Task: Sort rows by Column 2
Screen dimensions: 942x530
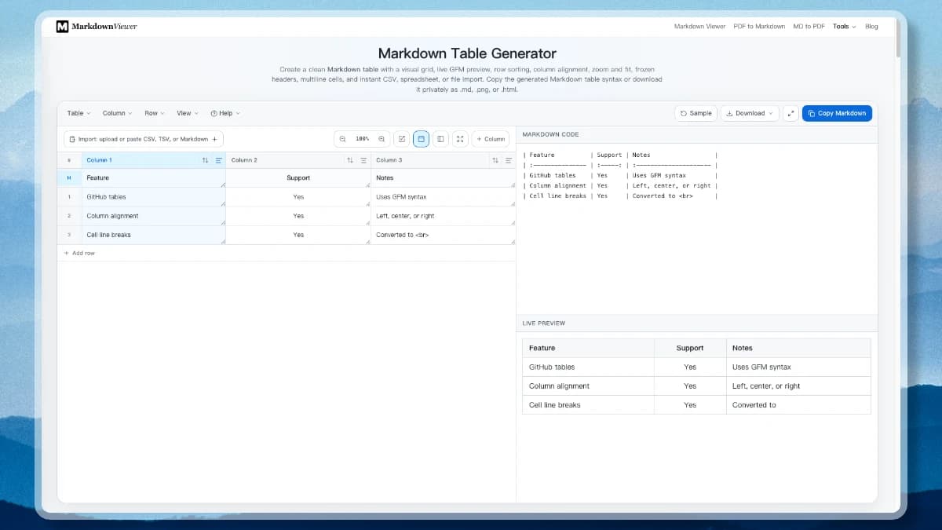Action: point(350,160)
